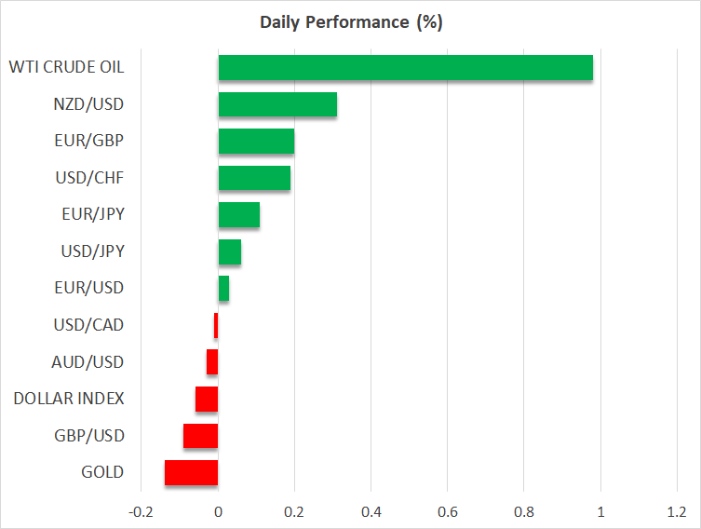
Task: Click the GOLD category label
Action: click(x=102, y=472)
